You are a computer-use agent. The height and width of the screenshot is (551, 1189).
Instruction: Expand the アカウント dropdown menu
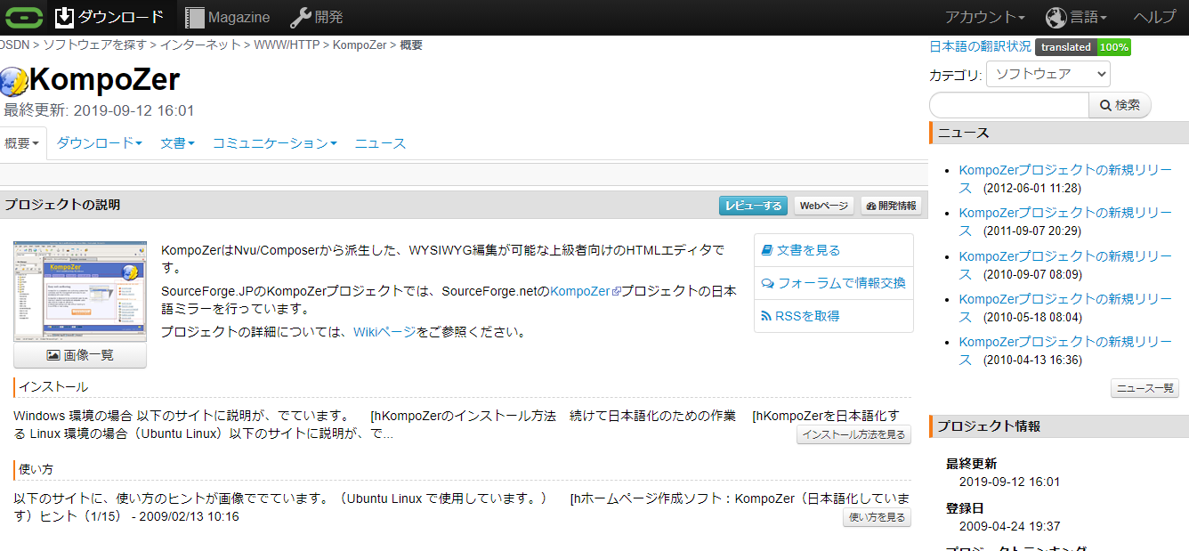[x=984, y=17]
